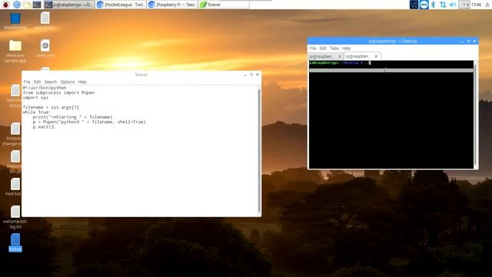
Task: Open the File menu in forever editor
Action: click(x=27, y=82)
